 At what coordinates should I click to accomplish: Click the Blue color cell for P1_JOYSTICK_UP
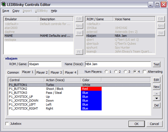[91, 97]
